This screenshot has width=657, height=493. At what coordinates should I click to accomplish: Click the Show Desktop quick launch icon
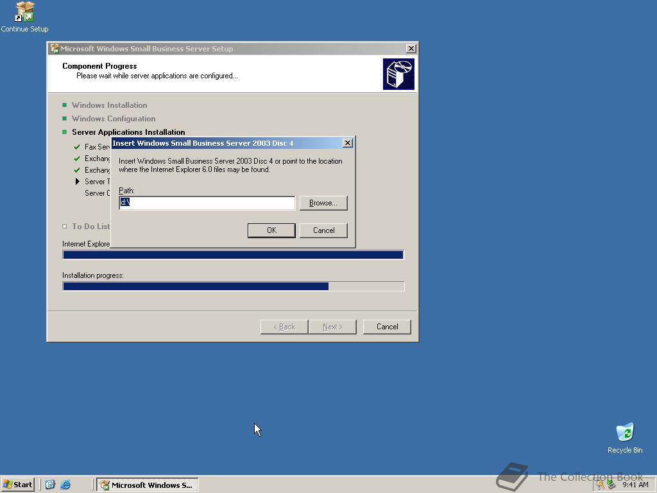coord(50,485)
